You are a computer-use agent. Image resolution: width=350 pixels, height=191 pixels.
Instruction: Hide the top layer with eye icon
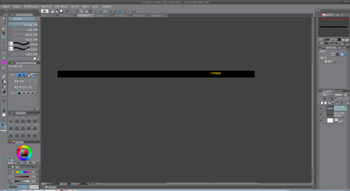coord(321,108)
